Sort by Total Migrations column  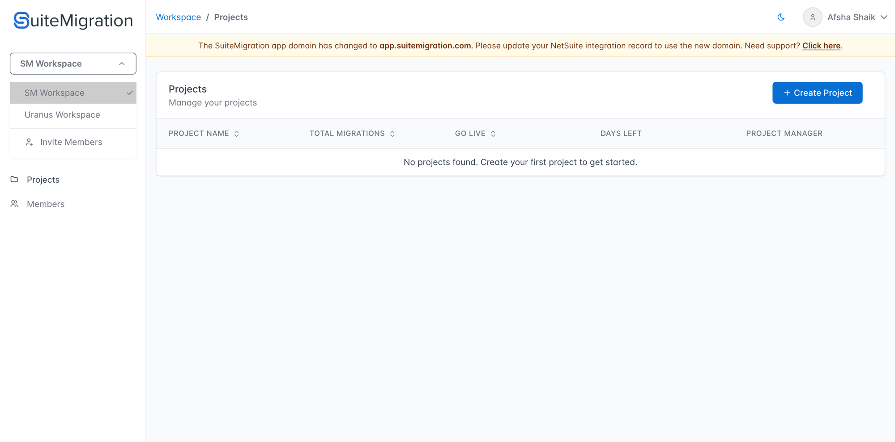pyautogui.click(x=352, y=133)
